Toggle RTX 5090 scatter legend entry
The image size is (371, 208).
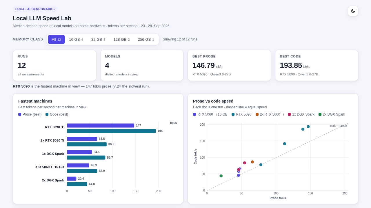pos(241,114)
